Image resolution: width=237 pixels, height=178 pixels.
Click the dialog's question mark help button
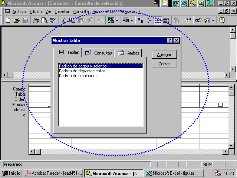tap(170, 40)
